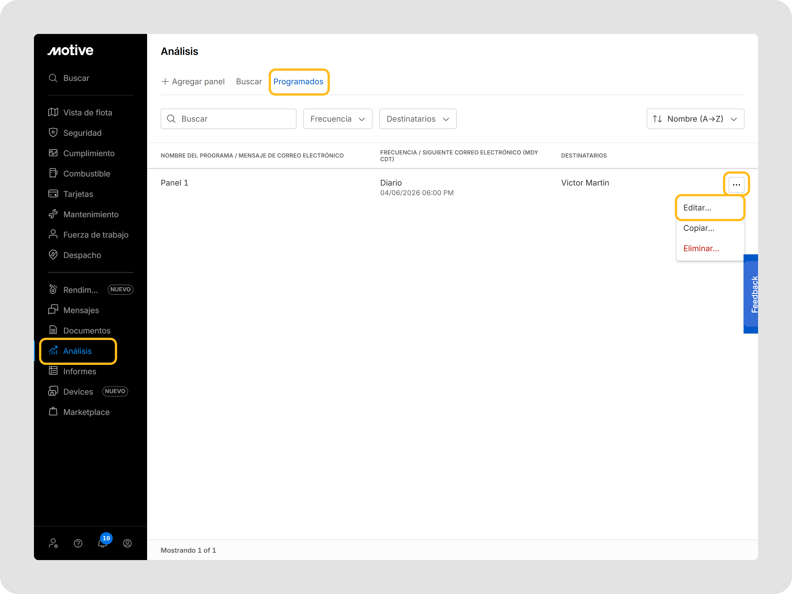Expand the Destinatarios filter dropdown
Image resolution: width=792 pixels, height=594 pixels.
pos(417,119)
